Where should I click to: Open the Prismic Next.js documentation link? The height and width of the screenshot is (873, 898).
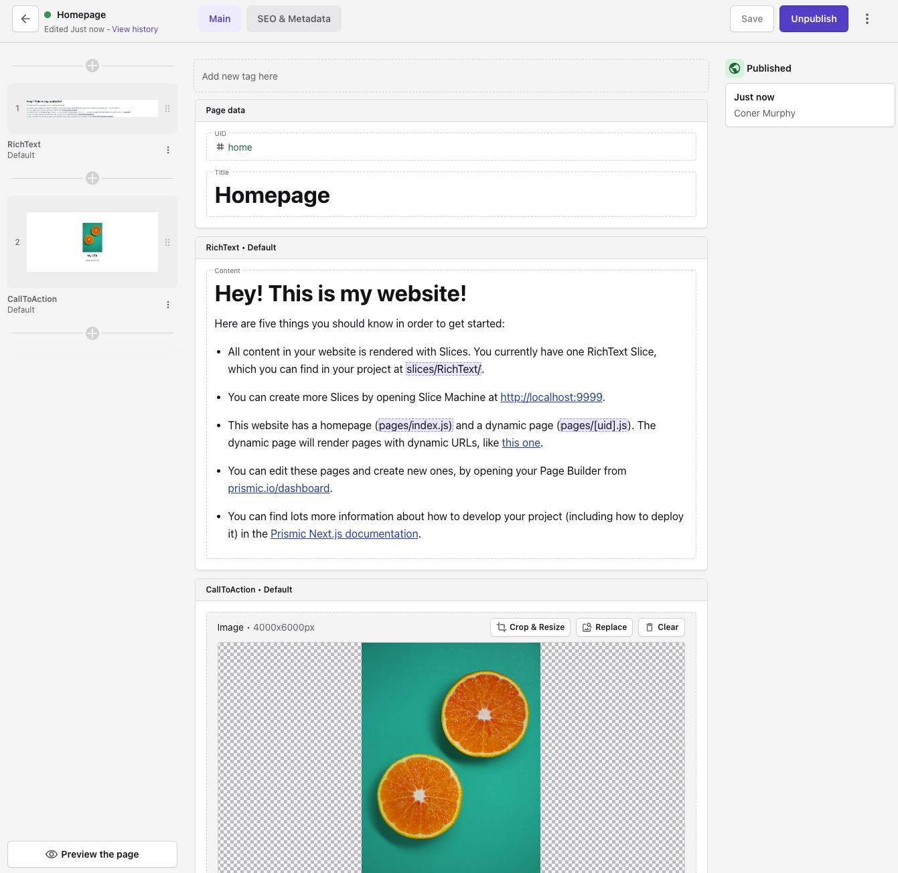click(344, 534)
